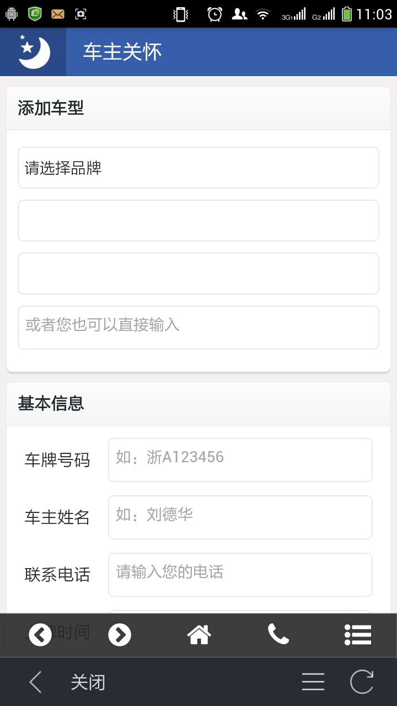Open the list menu icon
397x706 pixels.
tap(358, 635)
